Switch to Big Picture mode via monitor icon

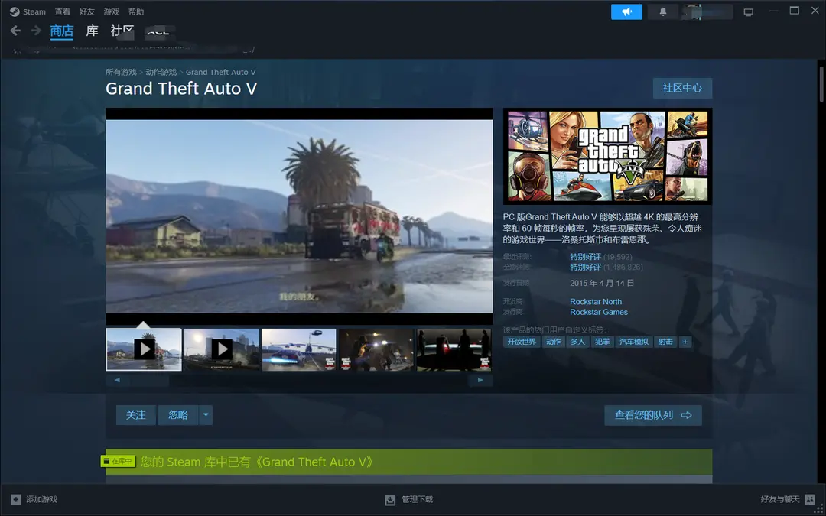pyautogui.click(x=748, y=12)
